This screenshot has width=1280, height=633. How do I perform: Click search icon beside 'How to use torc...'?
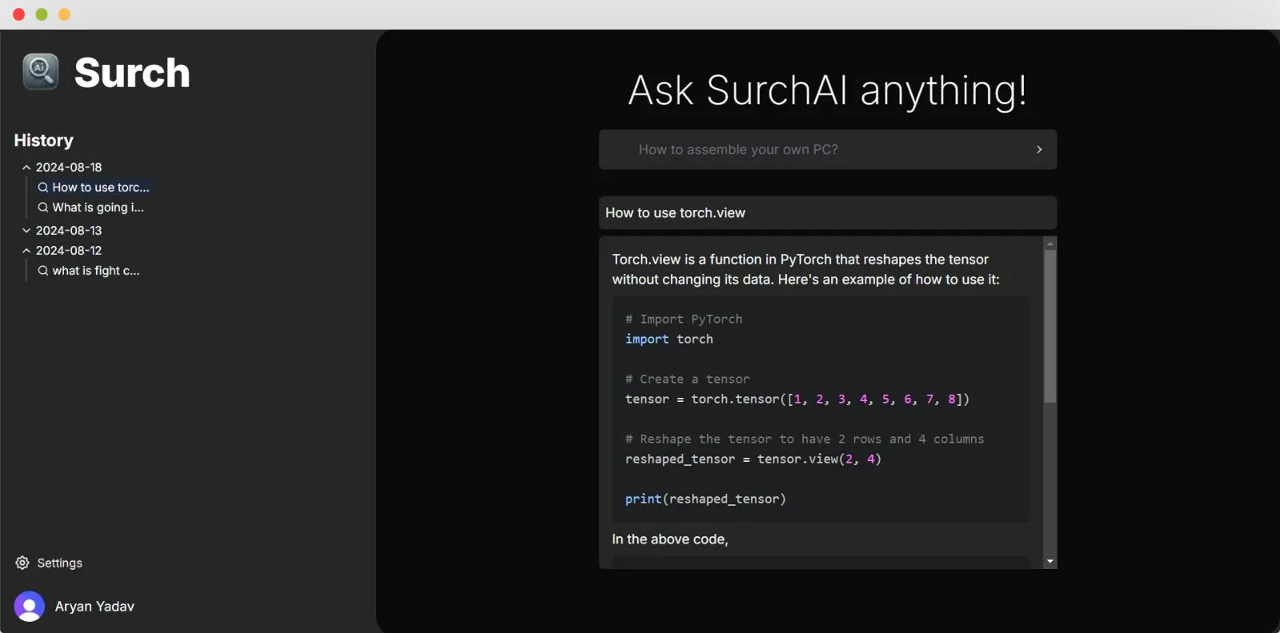tap(43, 187)
